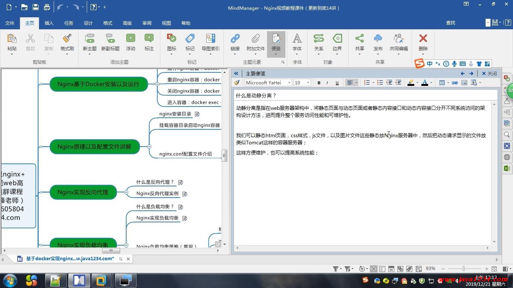The width and height of the screenshot is (513, 288).
Task: Collapse notes panel with double chevron
Action: 236,73
